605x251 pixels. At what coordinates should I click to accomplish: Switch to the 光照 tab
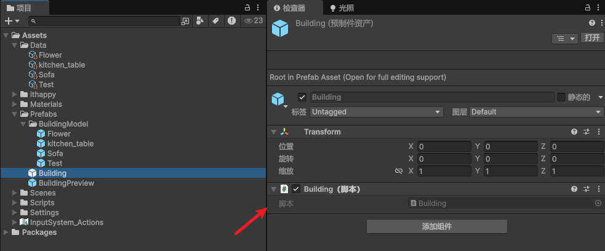[342, 8]
